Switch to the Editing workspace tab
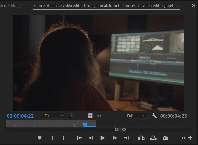The image size is (198, 145). [x=10, y=6]
